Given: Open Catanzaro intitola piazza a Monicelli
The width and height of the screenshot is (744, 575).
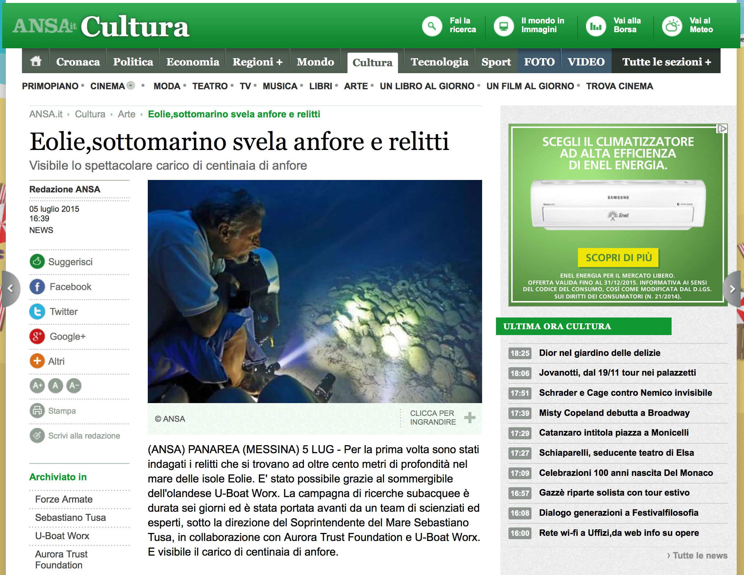Looking at the screenshot, I should (x=614, y=432).
